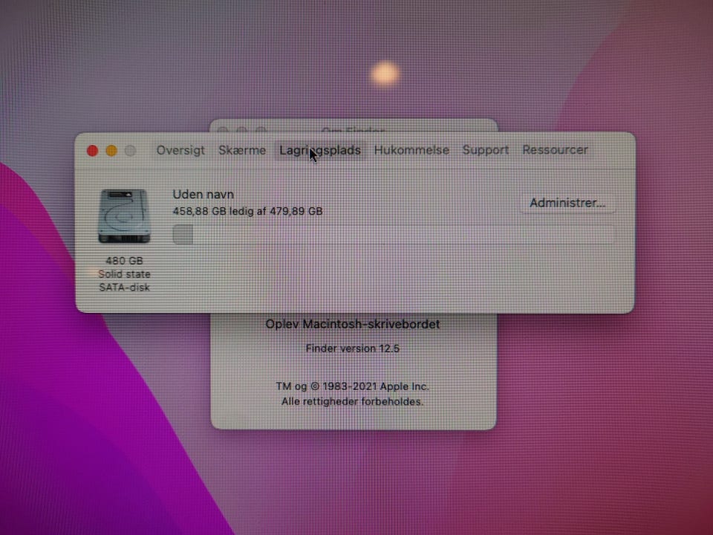Click the '480 GB' label under disk

[x=124, y=261]
